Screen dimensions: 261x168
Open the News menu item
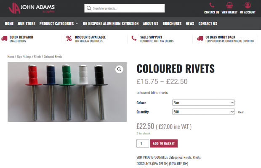(x=190, y=24)
